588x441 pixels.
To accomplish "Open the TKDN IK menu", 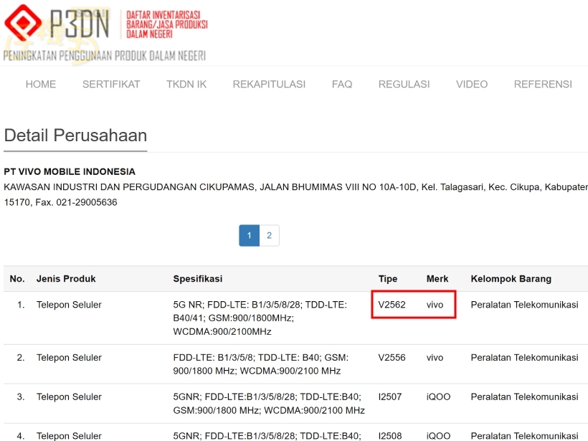I will pyautogui.click(x=186, y=84).
